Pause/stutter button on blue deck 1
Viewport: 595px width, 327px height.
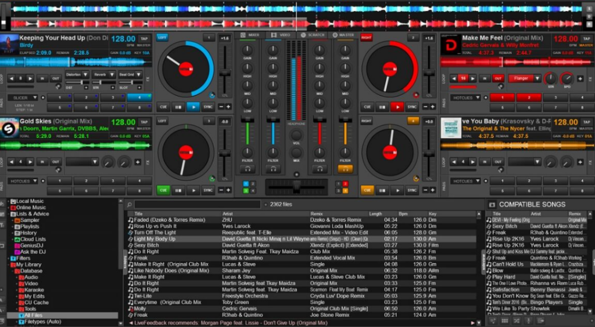point(178,107)
